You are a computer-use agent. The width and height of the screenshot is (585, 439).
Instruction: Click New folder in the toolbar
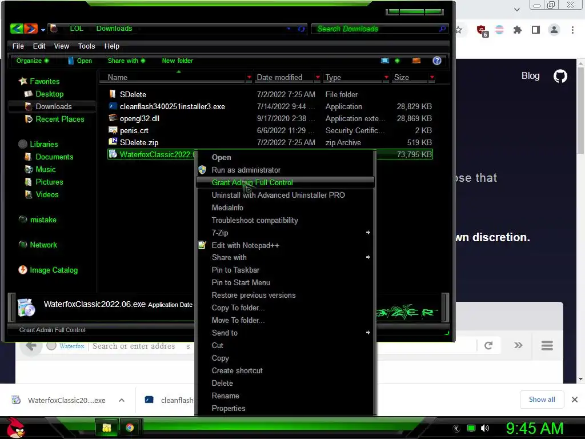click(177, 61)
